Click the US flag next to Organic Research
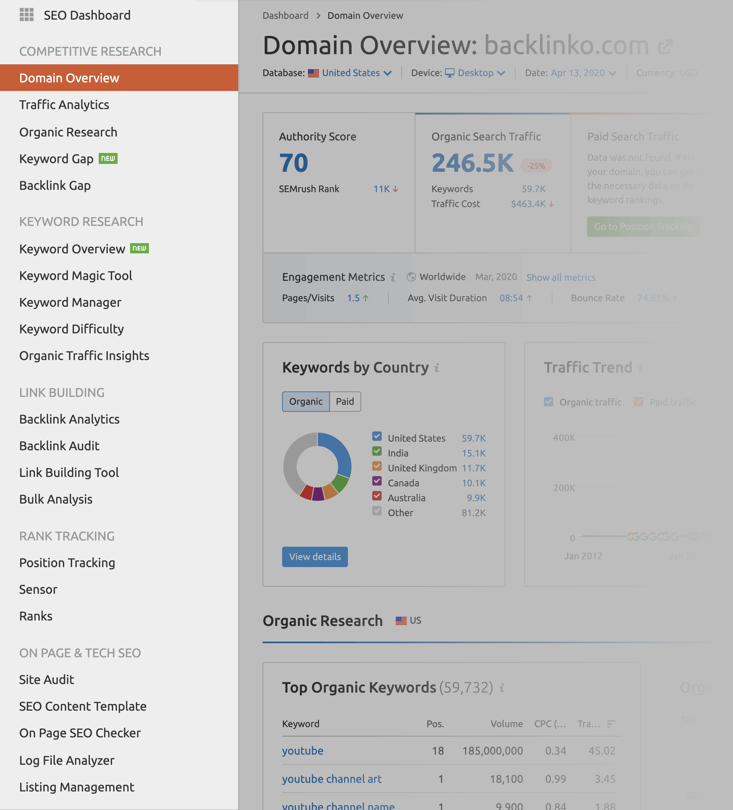This screenshot has height=810, width=733. point(401,621)
